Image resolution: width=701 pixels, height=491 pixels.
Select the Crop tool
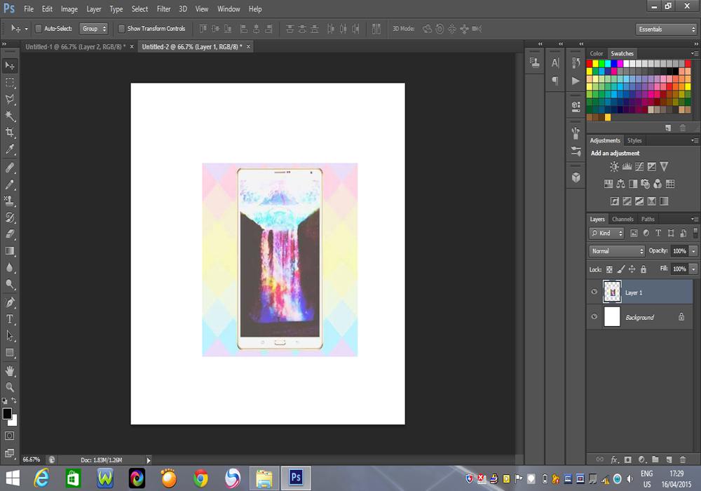coord(10,133)
